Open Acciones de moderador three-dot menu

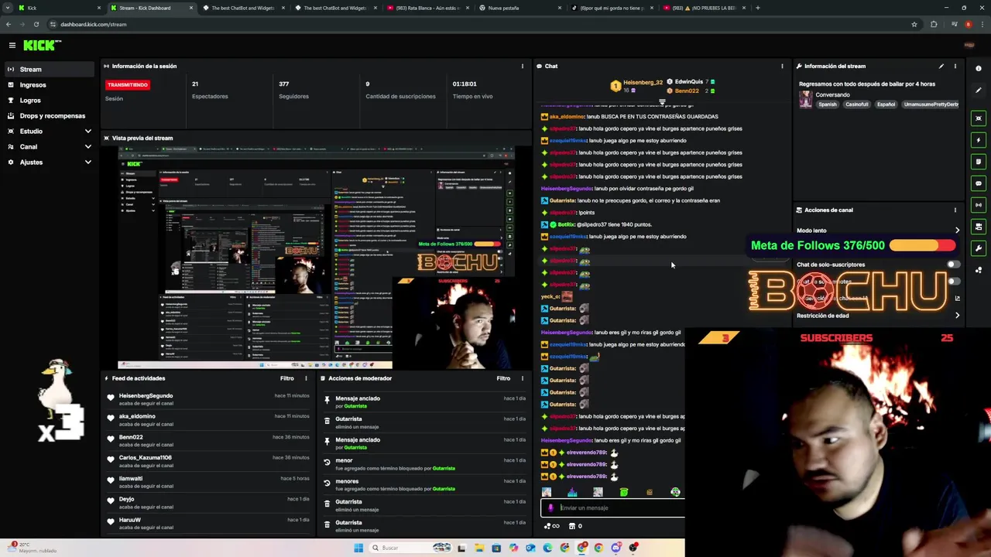point(522,378)
